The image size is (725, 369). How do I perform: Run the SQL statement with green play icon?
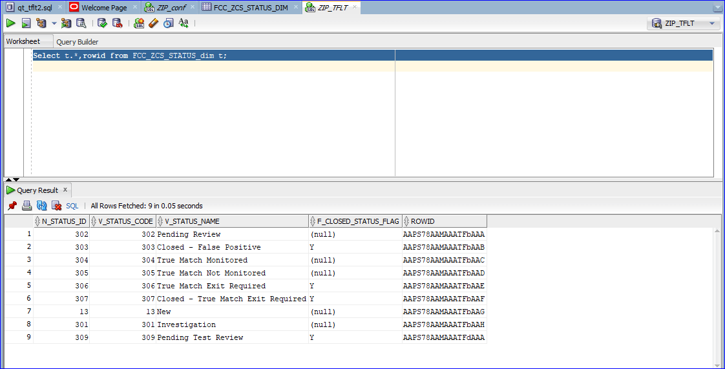point(11,23)
